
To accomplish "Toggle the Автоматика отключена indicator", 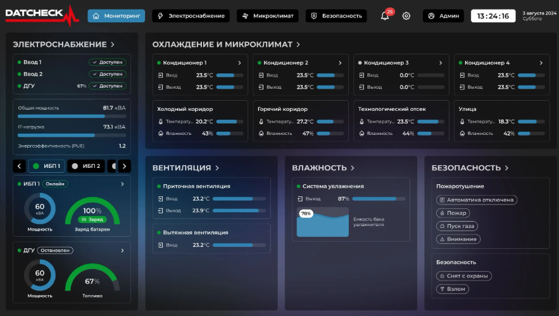I will pyautogui.click(x=477, y=200).
